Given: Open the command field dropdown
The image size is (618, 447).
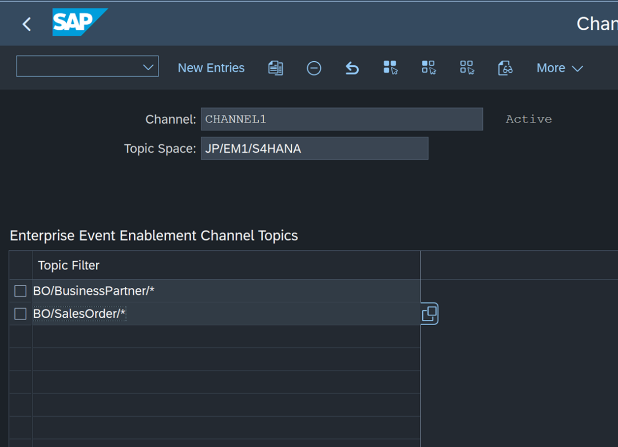Looking at the screenshot, I should tap(148, 67).
